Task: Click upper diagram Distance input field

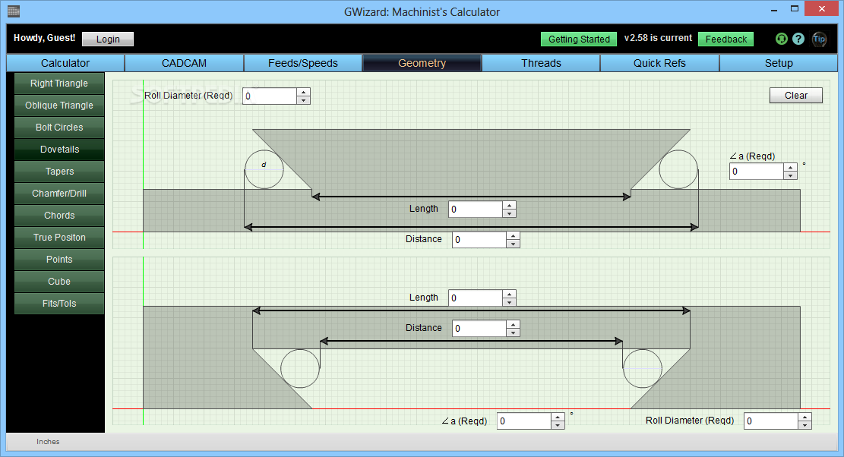Action: (479, 240)
